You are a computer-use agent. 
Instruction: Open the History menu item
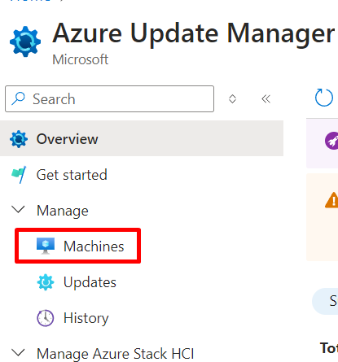[x=86, y=318]
